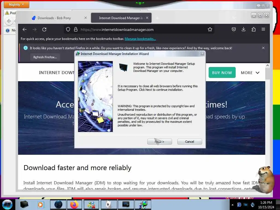Click the info icon in notification bar
Screen dimensions: 280x210
pos(25,48)
